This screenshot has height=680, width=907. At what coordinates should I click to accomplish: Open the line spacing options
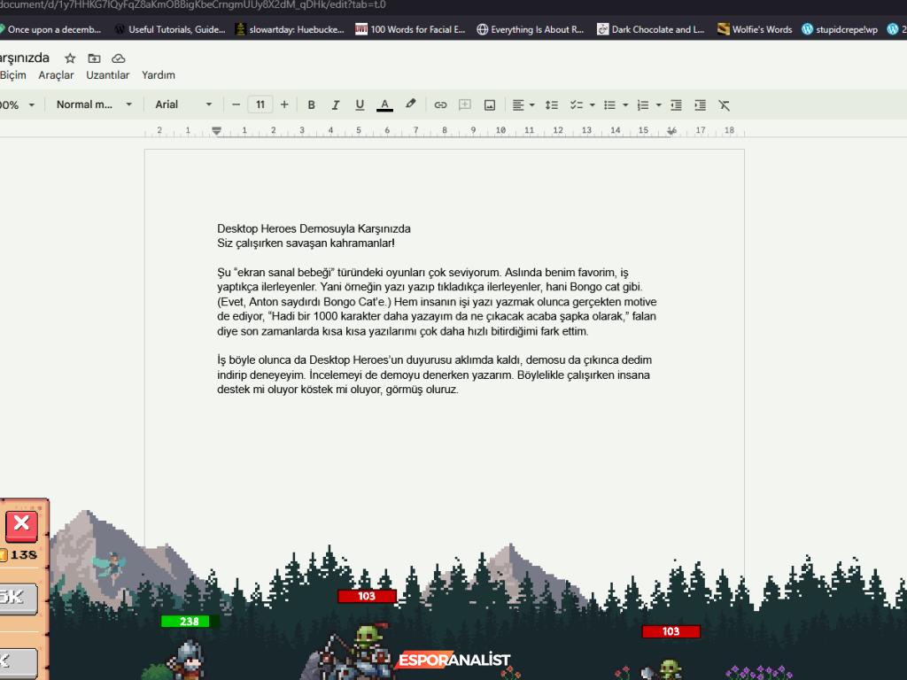point(550,104)
